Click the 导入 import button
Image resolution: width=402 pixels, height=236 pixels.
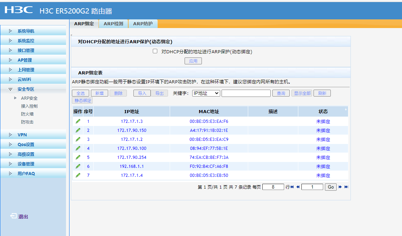click(142, 93)
